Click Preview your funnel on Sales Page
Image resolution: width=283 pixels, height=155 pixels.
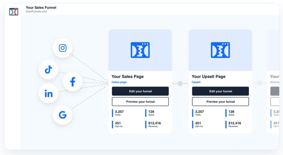[140, 102]
